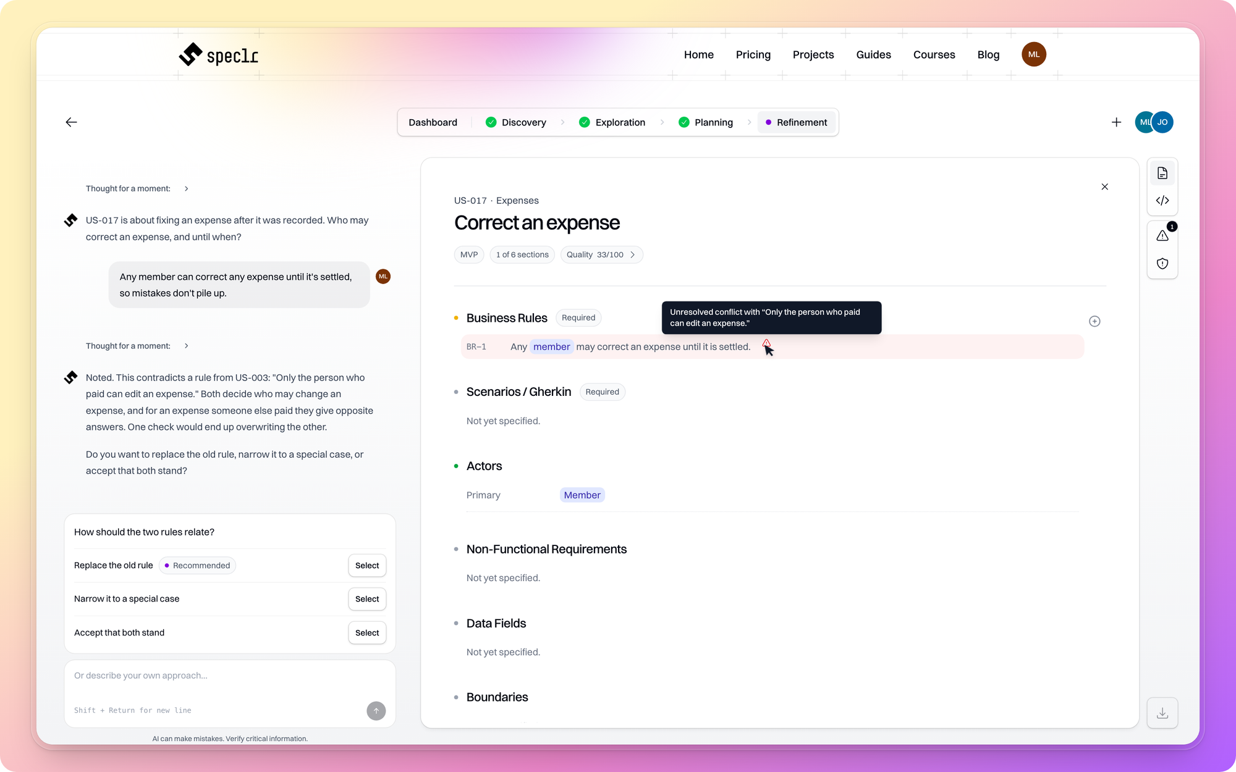Open Home in the top navigation
Image resolution: width=1236 pixels, height=772 pixels.
698,54
